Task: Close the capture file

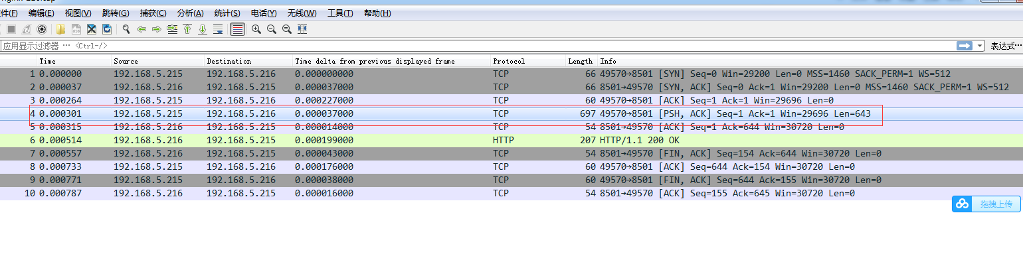Action: [x=92, y=29]
